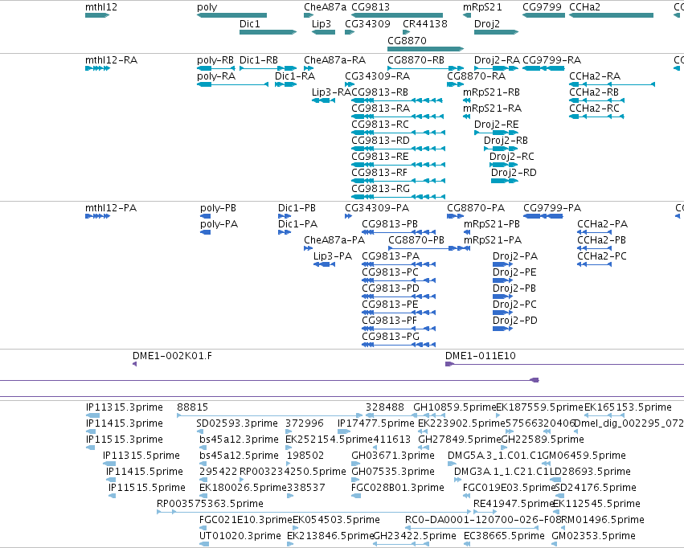684x548 pixels.
Task: Select the CG9813-RG transcript label
Action: (x=380, y=189)
